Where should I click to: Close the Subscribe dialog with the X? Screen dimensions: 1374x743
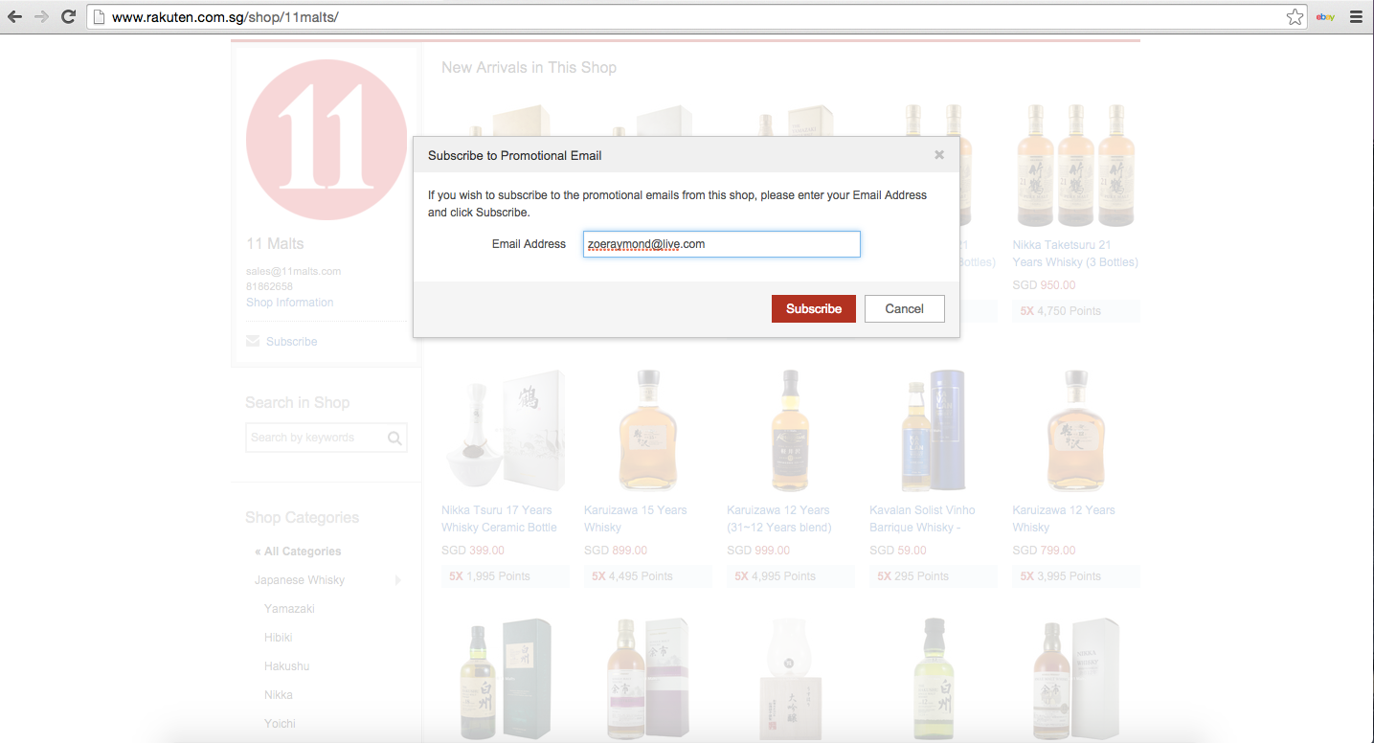coord(939,154)
